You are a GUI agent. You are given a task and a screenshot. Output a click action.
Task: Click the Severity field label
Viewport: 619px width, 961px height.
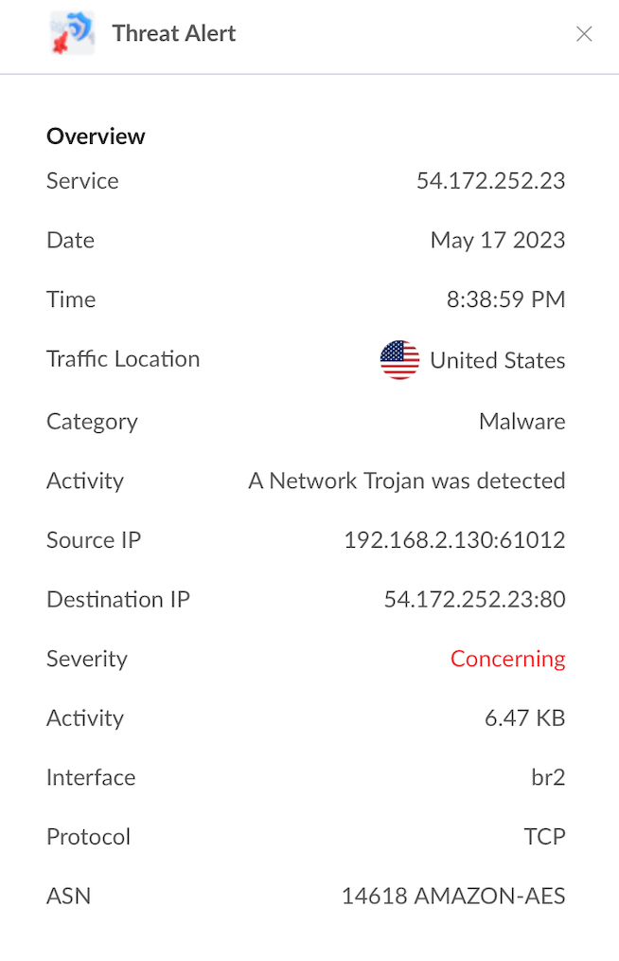pyautogui.click(x=87, y=659)
